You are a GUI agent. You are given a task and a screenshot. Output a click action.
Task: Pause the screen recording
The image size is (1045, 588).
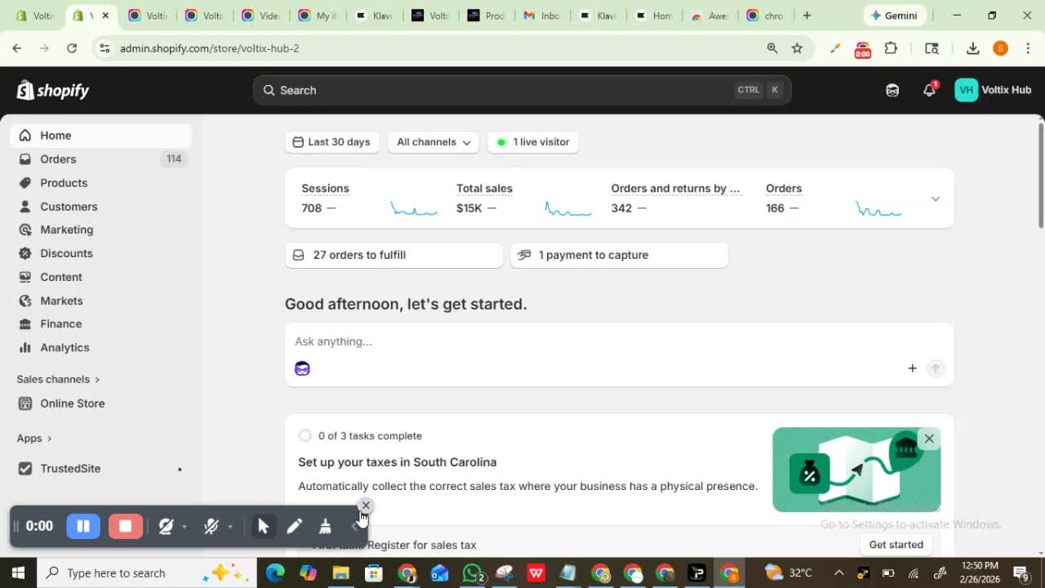pyautogui.click(x=83, y=526)
